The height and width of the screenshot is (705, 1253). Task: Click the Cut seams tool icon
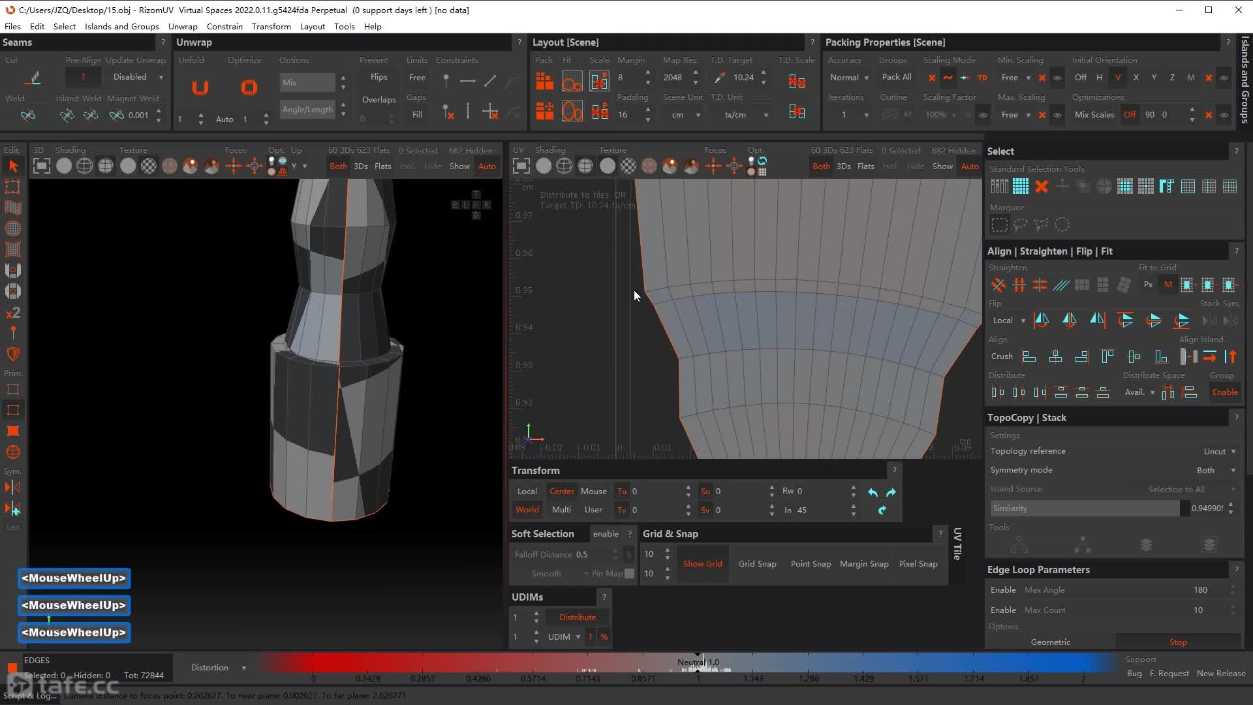(x=33, y=78)
